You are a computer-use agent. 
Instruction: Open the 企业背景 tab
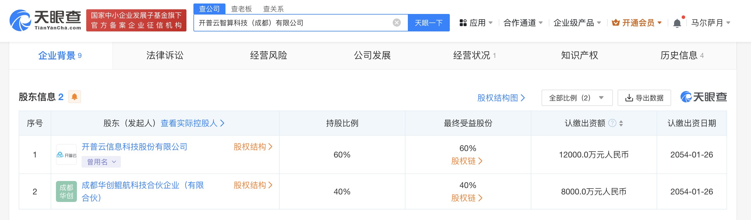click(x=61, y=55)
